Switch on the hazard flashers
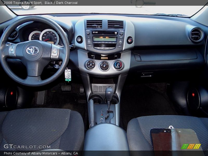The height and width of the screenshot is (156, 208). click(x=130, y=40)
